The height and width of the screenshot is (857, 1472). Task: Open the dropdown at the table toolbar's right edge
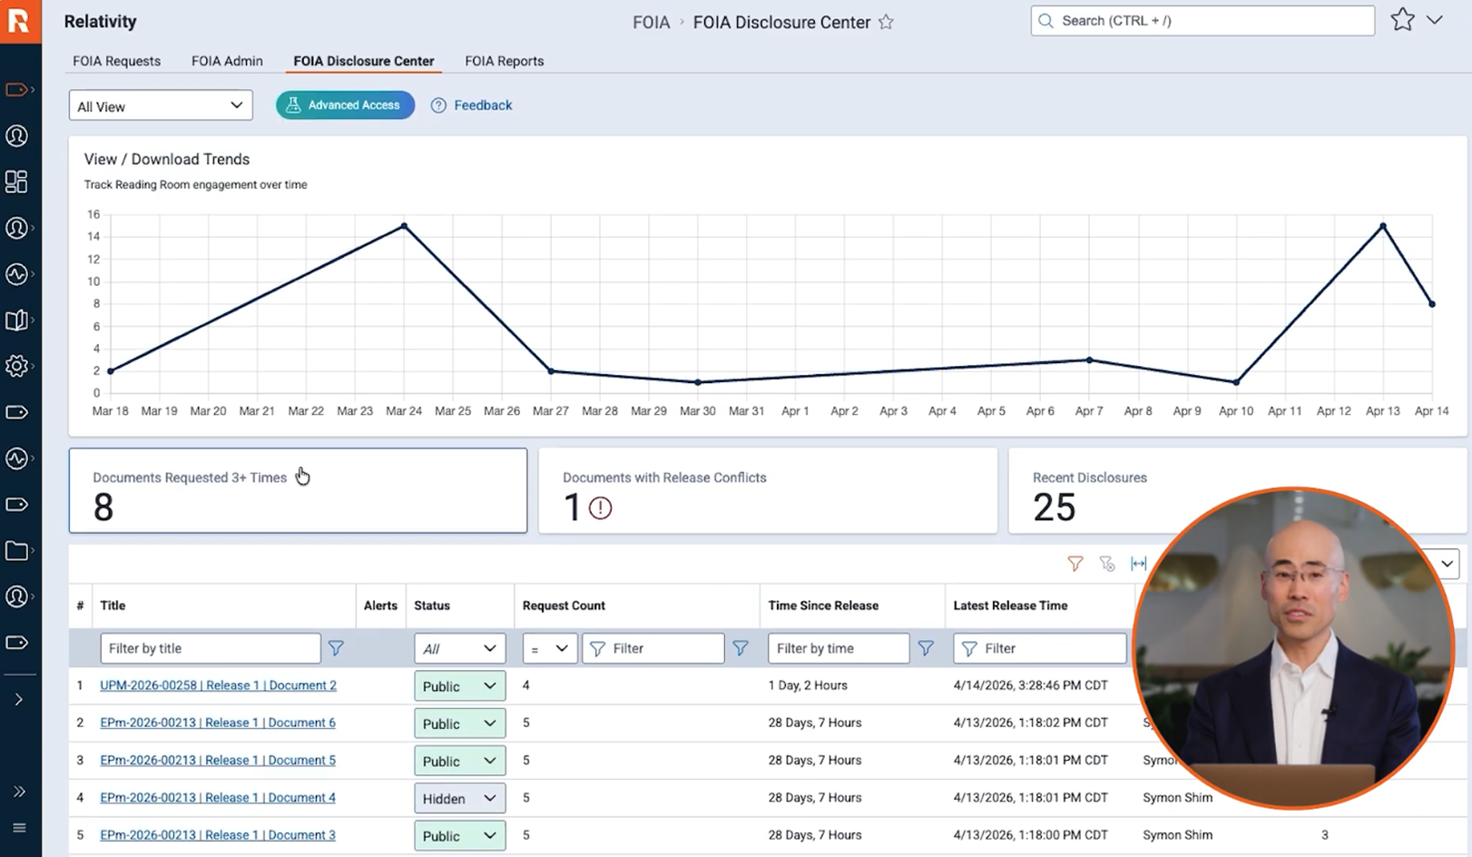click(x=1447, y=564)
